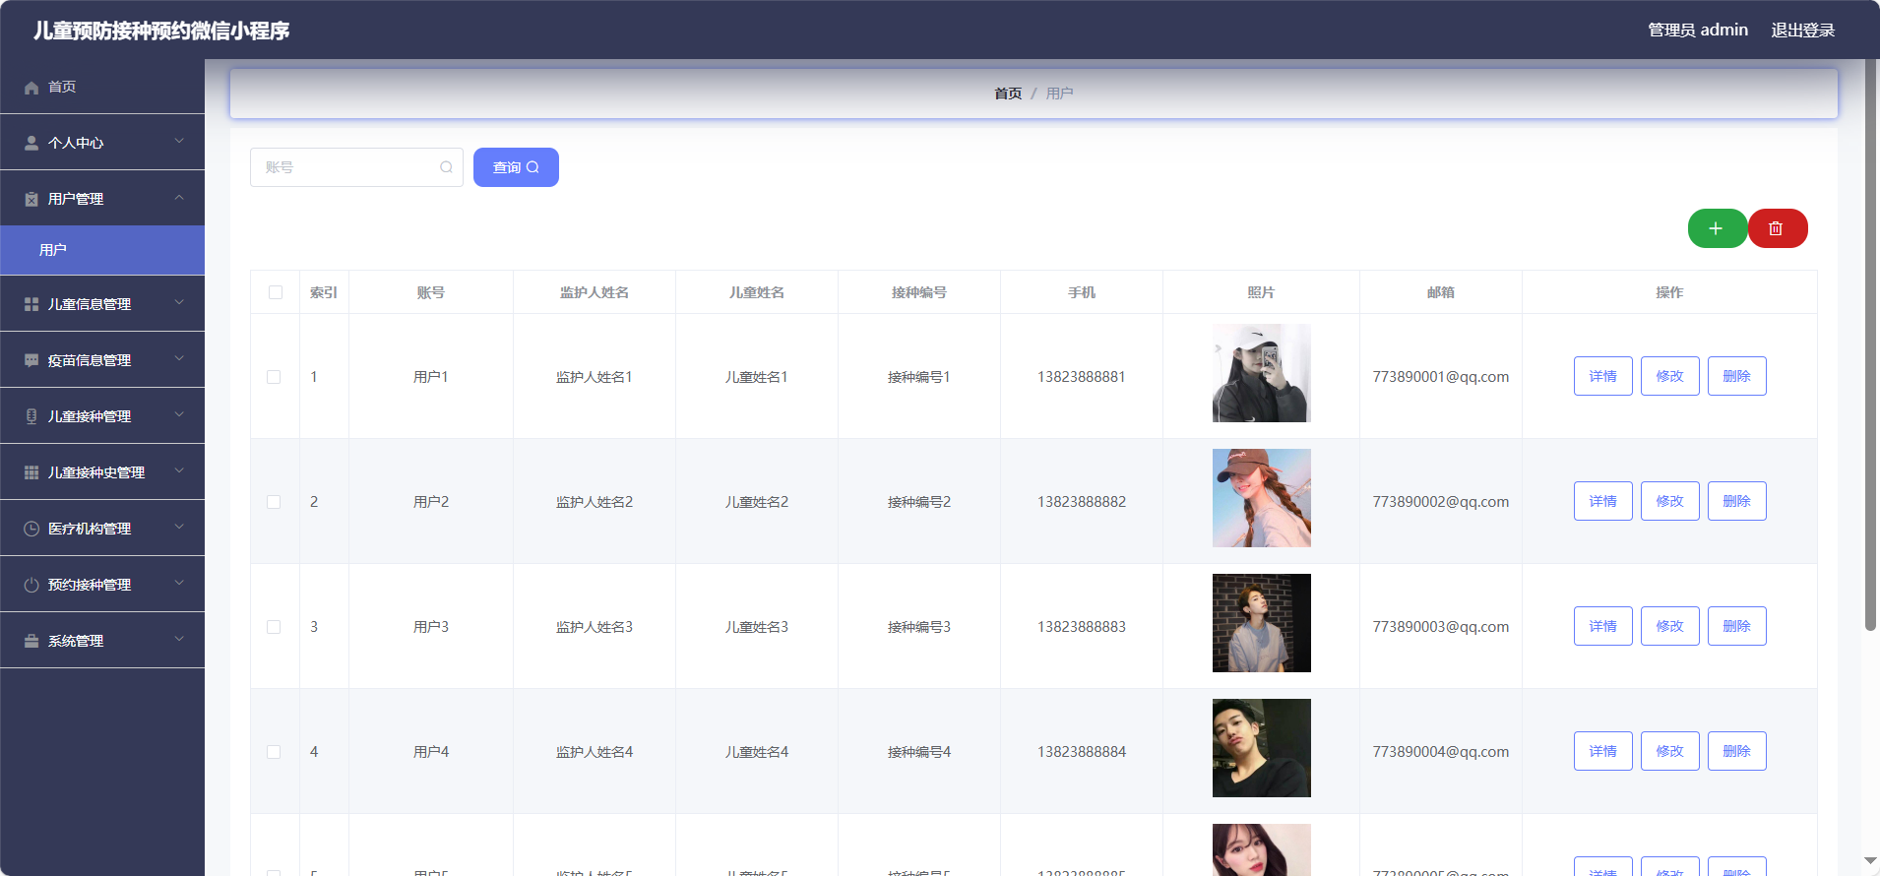Click the scroll-down arrow of page scrollbar
1880x876 pixels.
tap(1870, 861)
